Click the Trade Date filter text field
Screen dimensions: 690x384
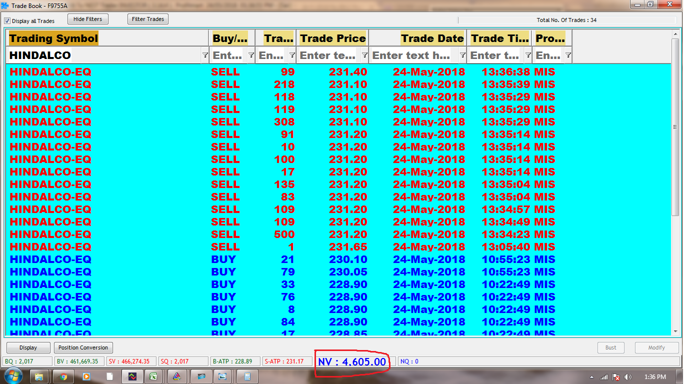[x=414, y=55]
